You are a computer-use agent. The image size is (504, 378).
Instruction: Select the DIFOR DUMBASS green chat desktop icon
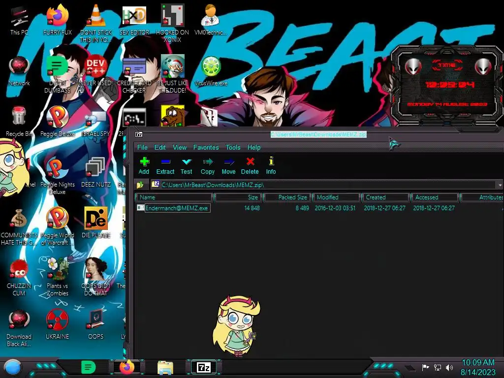[x=57, y=75]
